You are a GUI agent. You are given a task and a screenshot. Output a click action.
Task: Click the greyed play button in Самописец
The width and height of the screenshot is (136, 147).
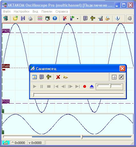[x=35, y=87]
